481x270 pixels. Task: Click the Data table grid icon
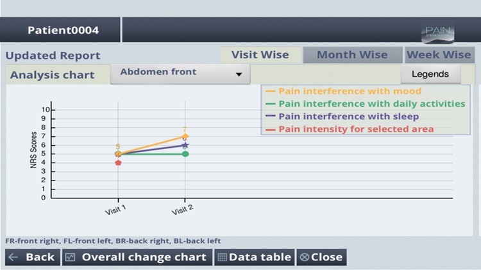[x=222, y=257]
